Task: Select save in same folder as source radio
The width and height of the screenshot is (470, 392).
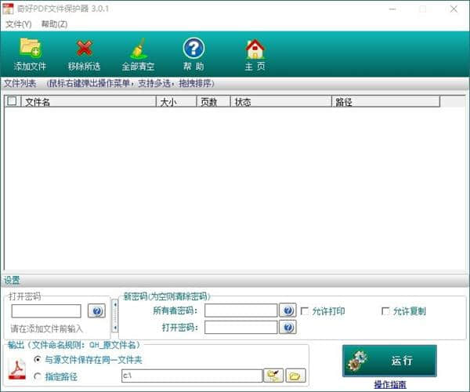Action: point(38,360)
